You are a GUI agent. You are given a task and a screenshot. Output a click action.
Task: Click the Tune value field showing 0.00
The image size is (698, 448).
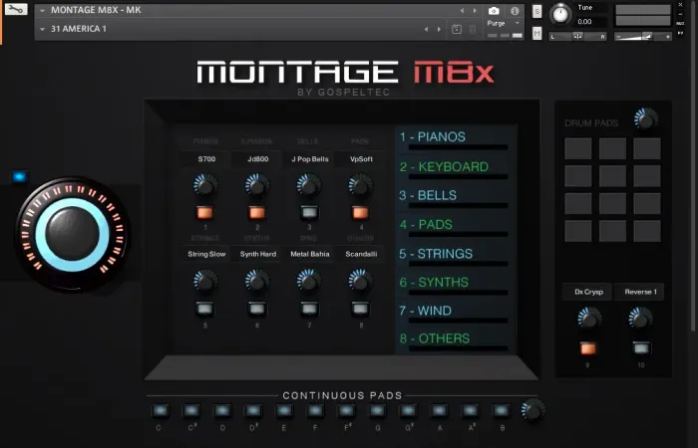click(x=591, y=22)
